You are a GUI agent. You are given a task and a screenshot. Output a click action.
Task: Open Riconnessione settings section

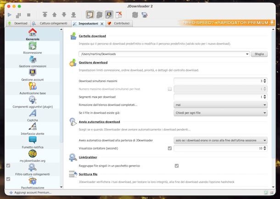coord(33,48)
